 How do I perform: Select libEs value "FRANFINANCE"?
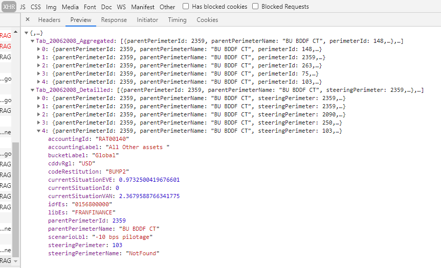pyautogui.click(x=94, y=212)
